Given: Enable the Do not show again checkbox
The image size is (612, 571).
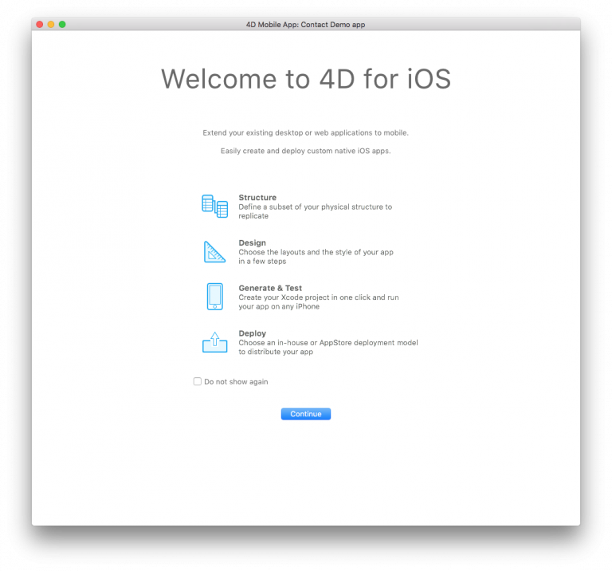Looking at the screenshot, I should pyautogui.click(x=198, y=381).
